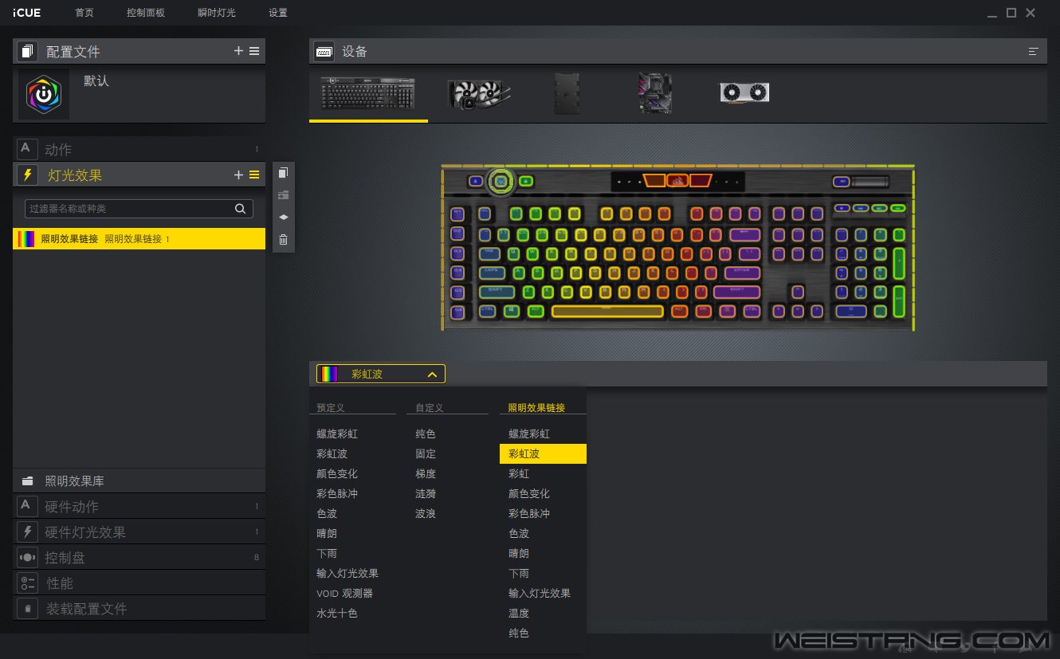Add a new lighting effect with plus

point(238,175)
